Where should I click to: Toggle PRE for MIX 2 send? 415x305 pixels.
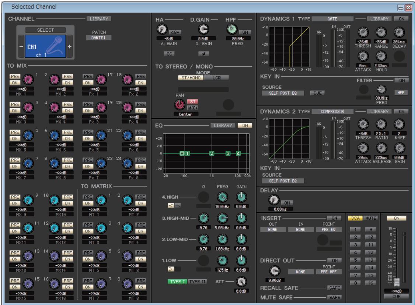(x=67, y=77)
